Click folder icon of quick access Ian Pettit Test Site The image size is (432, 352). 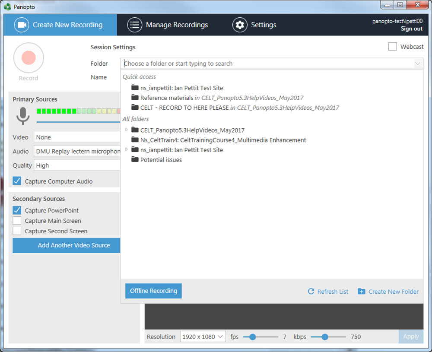tap(135, 88)
